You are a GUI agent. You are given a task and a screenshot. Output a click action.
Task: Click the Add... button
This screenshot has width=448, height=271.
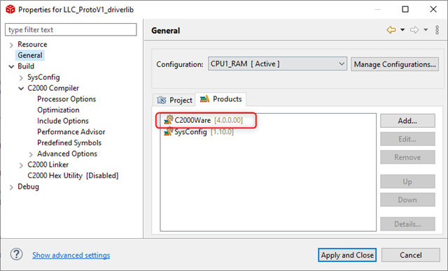point(407,121)
